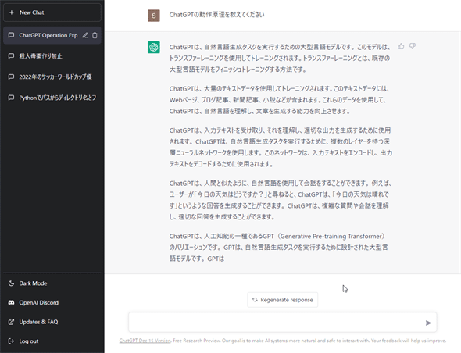Open the Pythonでパスからディレクトリ conversation
Screen dimensions: 461x353
52,98
